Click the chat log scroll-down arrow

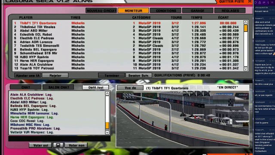107,132
